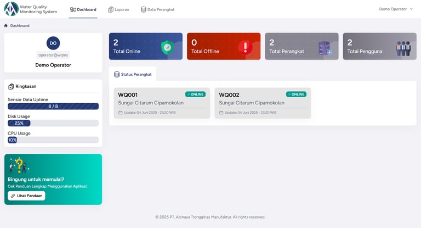Click the Bingung untuk memulai? heading
This screenshot has width=421, height=228.
(36, 179)
